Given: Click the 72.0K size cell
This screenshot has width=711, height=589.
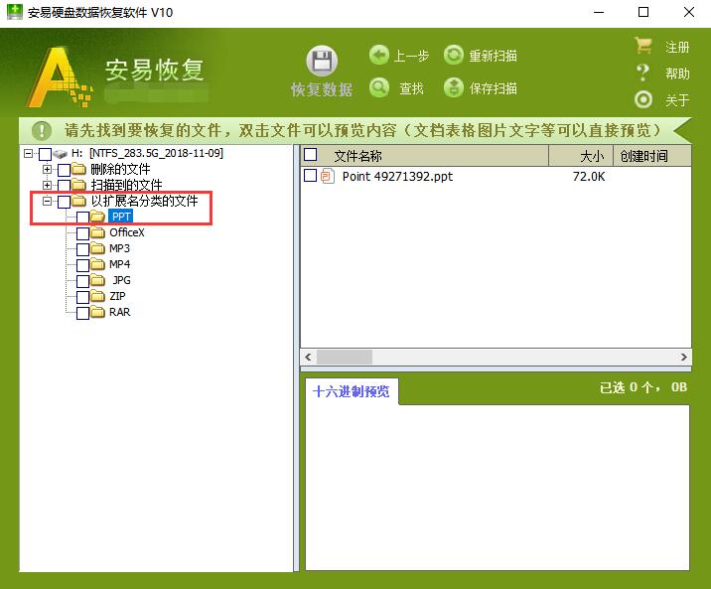Looking at the screenshot, I should (589, 177).
